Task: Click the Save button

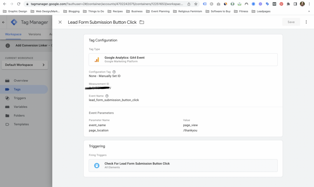Action: point(291,22)
